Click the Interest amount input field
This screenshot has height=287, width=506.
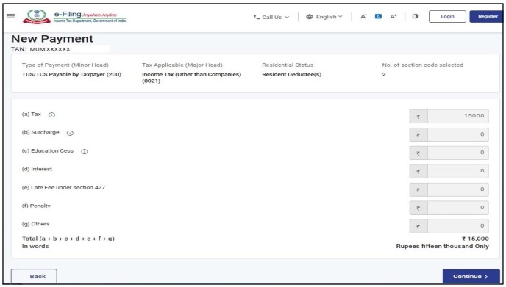[457, 171]
